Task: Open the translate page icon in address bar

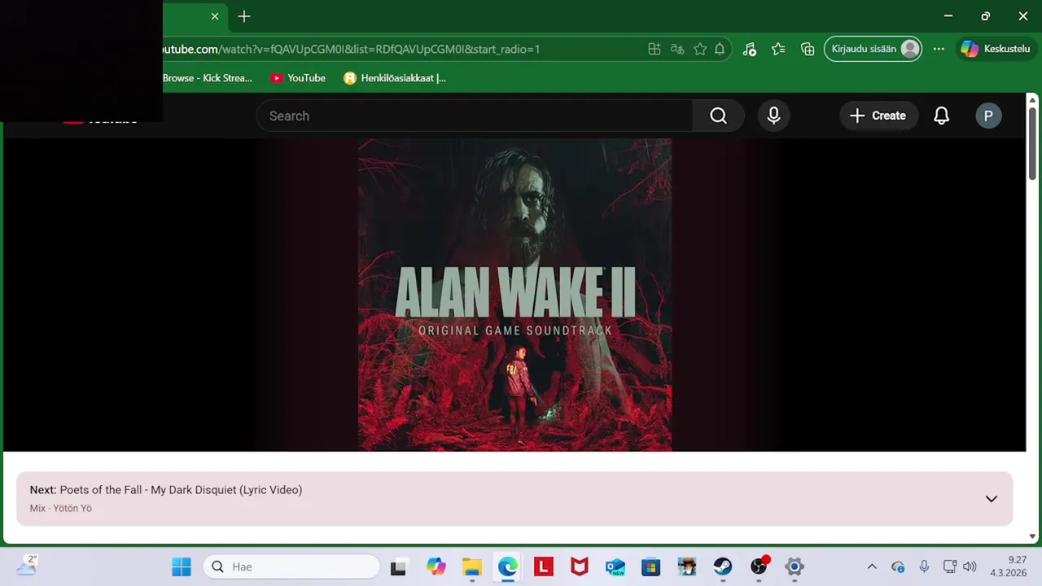Action: tap(676, 49)
